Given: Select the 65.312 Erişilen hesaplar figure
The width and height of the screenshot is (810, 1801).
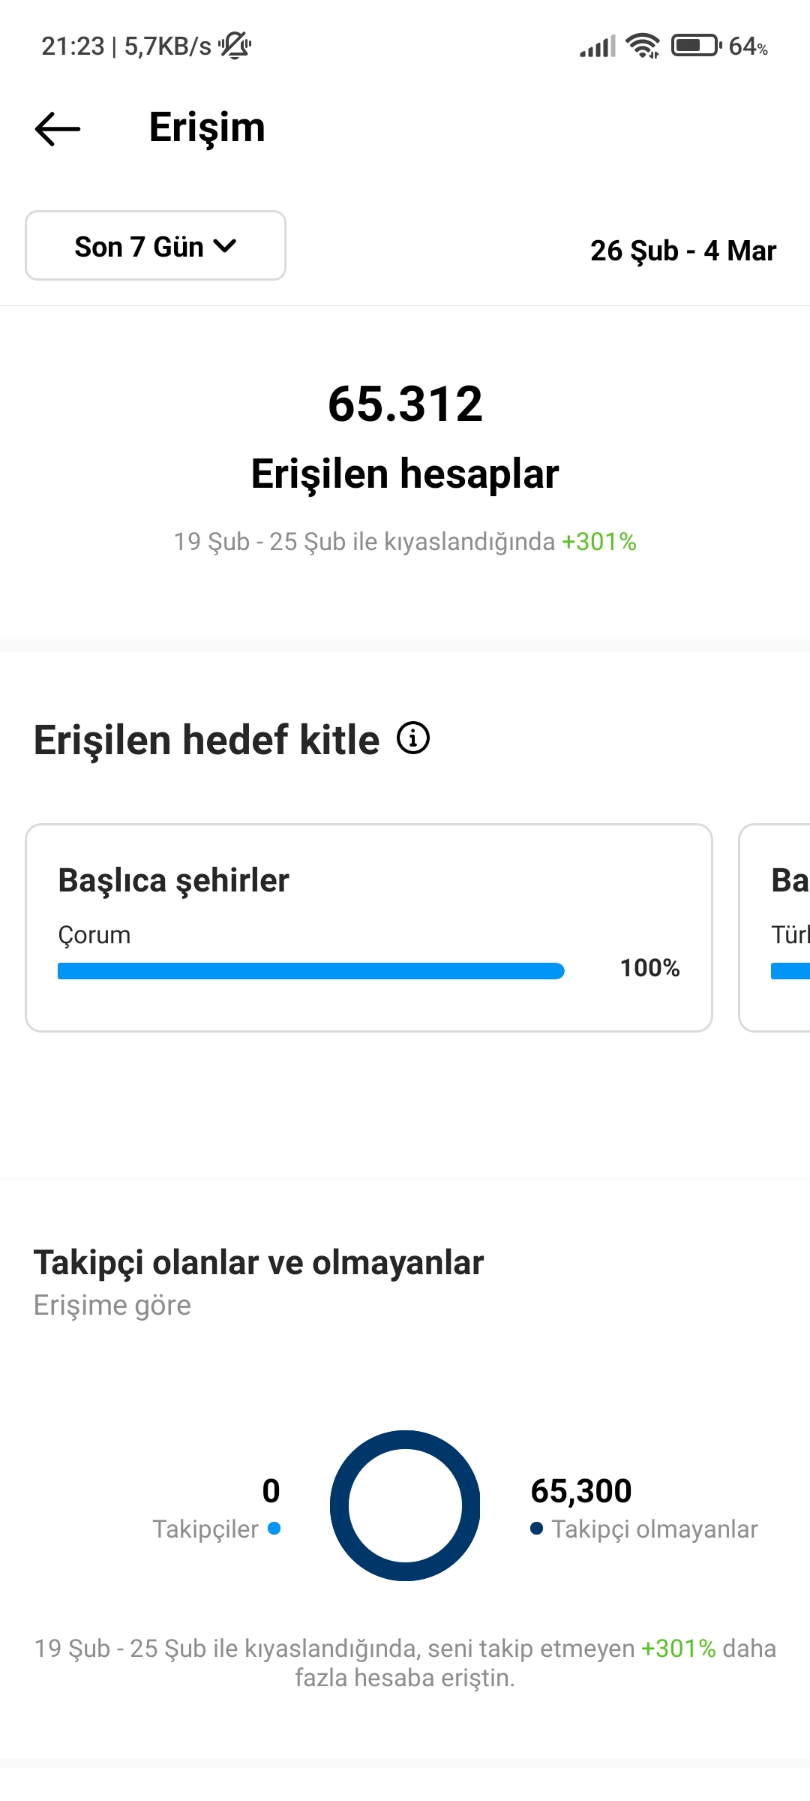Looking at the screenshot, I should coord(405,437).
